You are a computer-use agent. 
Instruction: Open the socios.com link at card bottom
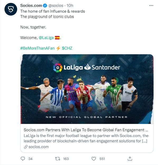click(x=39, y=147)
